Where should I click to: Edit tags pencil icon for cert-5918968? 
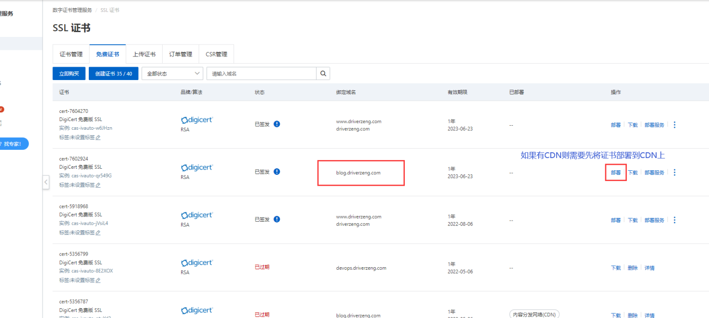coord(98,233)
